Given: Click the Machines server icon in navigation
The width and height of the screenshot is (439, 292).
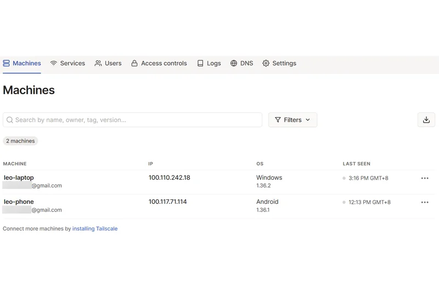Looking at the screenshot, I should (7, 64).
